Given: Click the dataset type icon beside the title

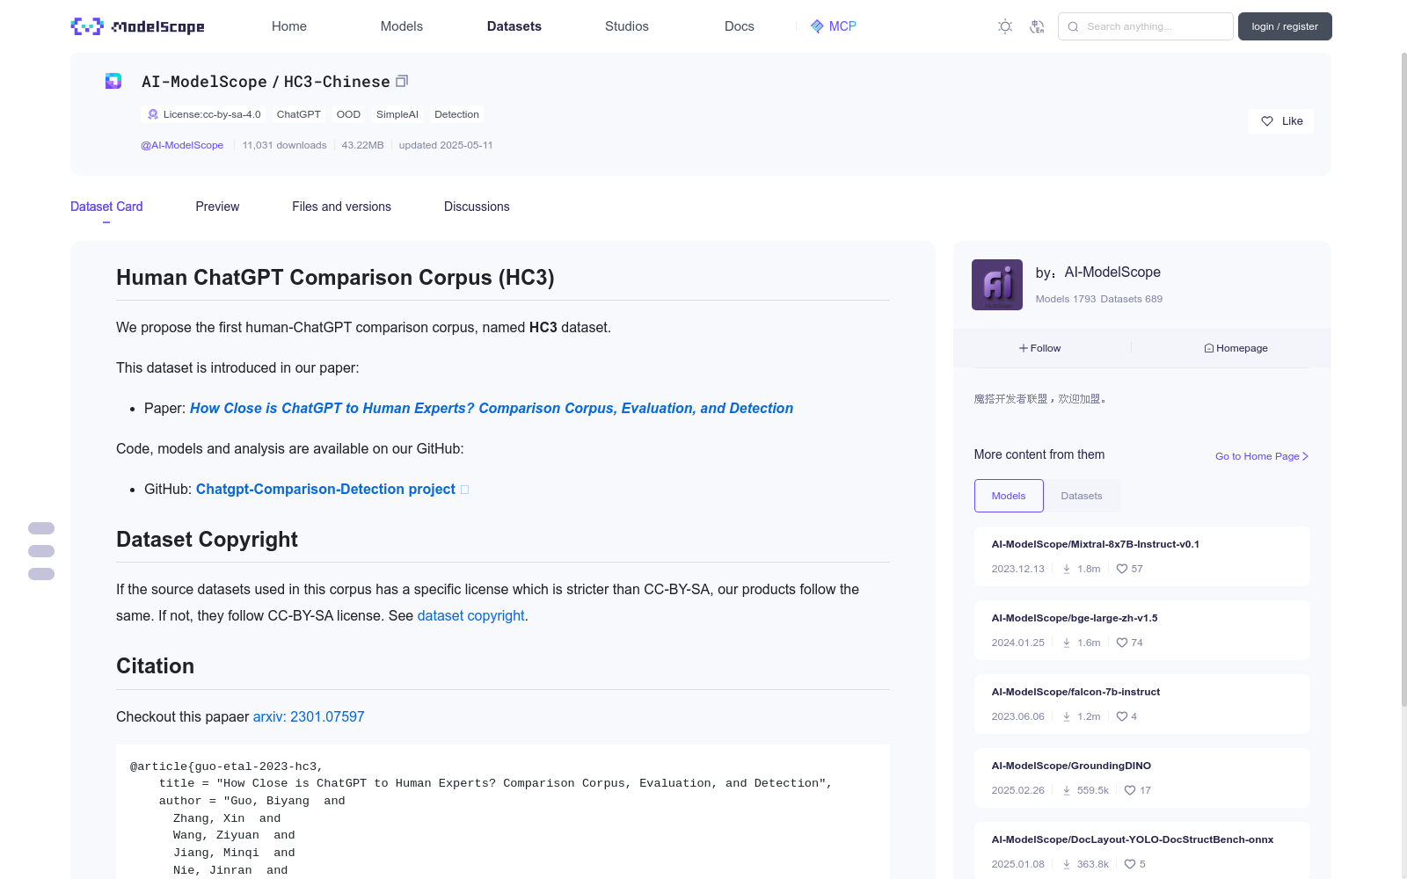Looking at the screenshot, I should [x=113, y=81].
